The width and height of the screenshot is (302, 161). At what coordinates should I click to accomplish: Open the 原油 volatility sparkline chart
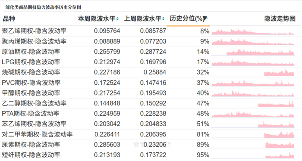tap(253, 52)
